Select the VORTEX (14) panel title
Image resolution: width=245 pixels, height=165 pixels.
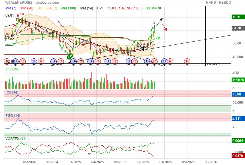click(x=16, y=138)
